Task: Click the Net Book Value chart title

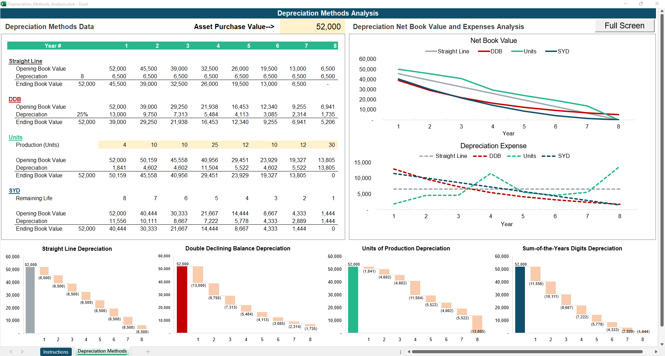Action: point(493,41)
